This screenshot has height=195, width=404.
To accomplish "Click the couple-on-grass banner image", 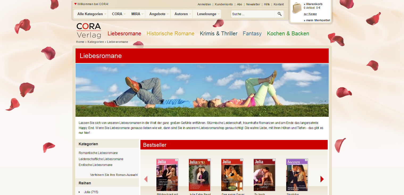I will click(202, 90).
